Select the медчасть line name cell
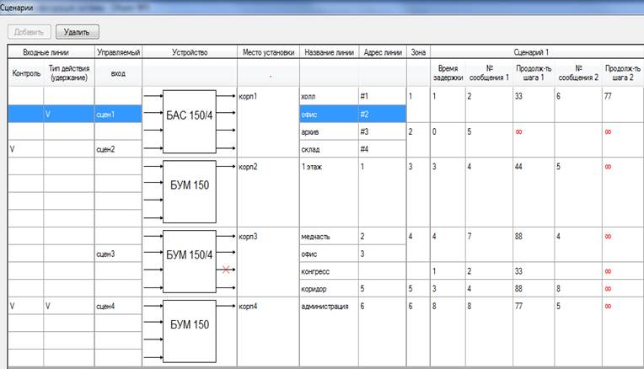 click(x=328, y=237)
